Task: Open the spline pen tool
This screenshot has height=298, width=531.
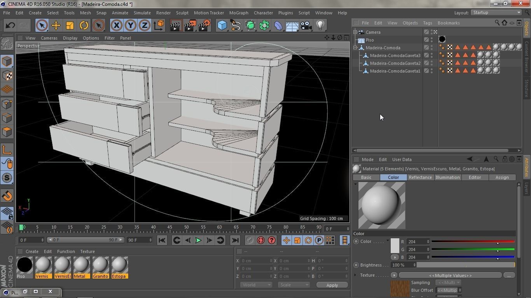Action: 236,26
